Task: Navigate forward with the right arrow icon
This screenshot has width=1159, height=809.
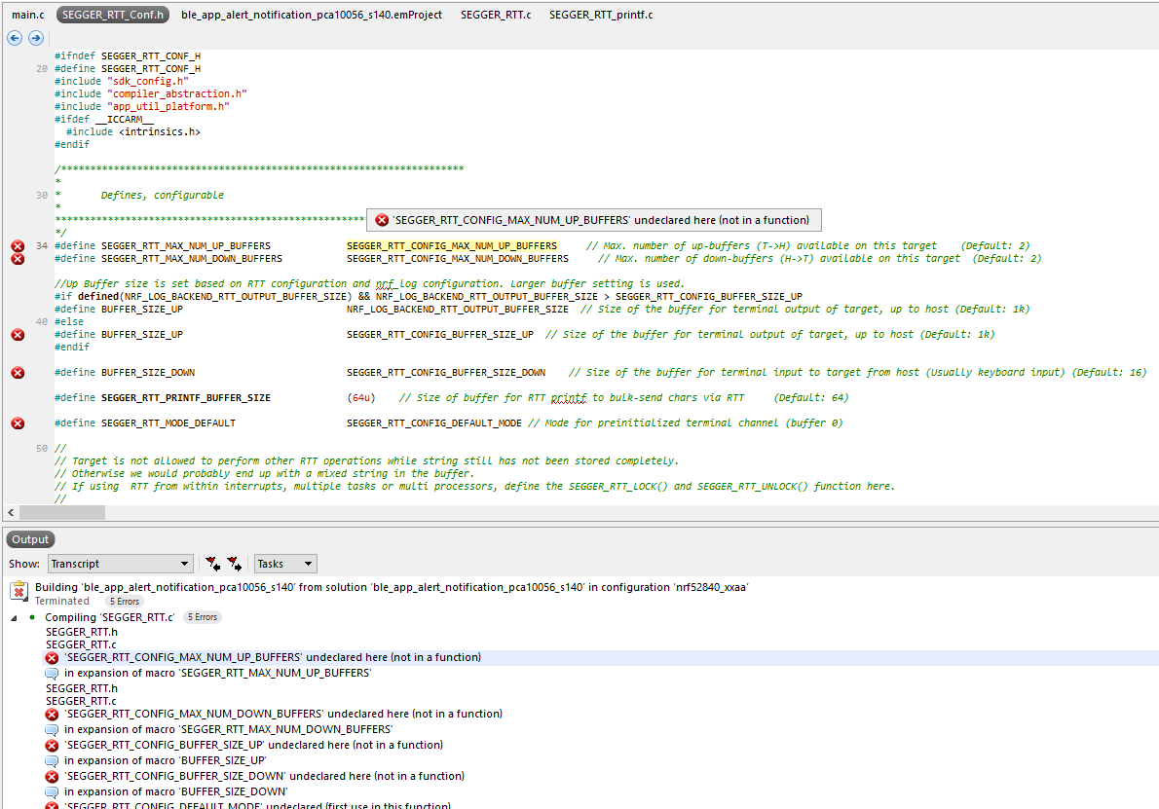Action: tap(35, 38)
